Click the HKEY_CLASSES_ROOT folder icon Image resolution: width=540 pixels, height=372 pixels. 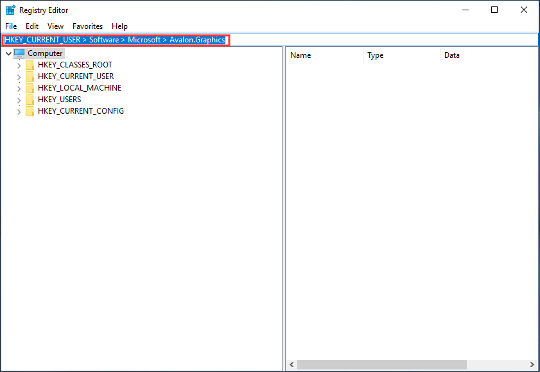point(30,64)
